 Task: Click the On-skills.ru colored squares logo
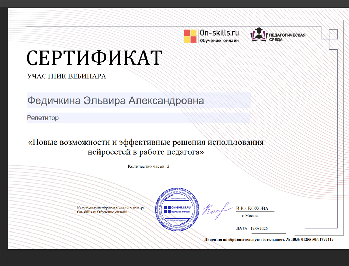pyautogui.click(x=190, y=36)
